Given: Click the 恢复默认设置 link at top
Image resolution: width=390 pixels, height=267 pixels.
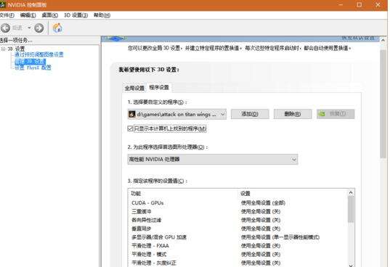Looking at the screenshot, I should pos(358,38).
